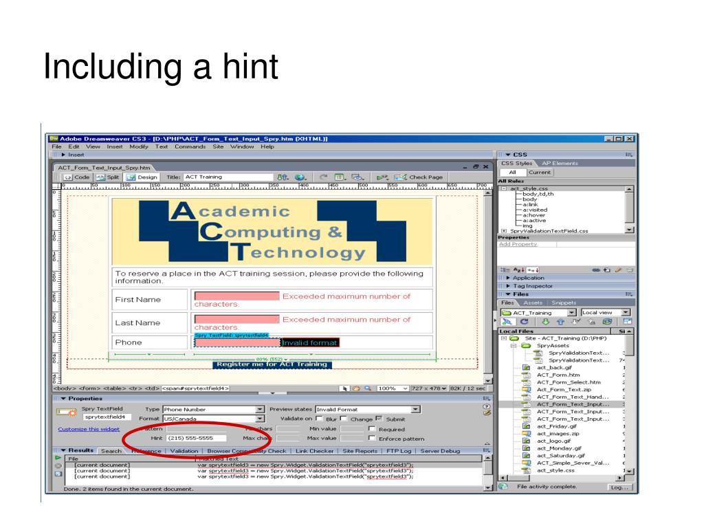Click the Visual aids icon
This screenshot has width=704, height=528.
pos(357,177)
